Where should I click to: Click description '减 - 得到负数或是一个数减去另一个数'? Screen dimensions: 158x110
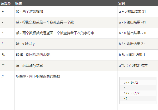point(45,22)
